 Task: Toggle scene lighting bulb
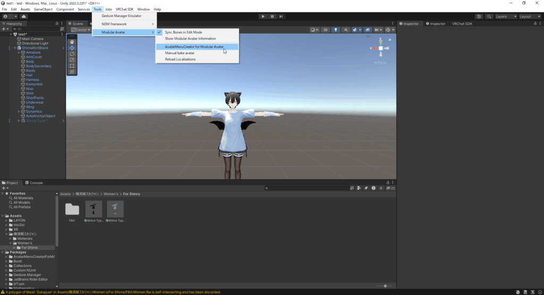click(x=336, y=30)
